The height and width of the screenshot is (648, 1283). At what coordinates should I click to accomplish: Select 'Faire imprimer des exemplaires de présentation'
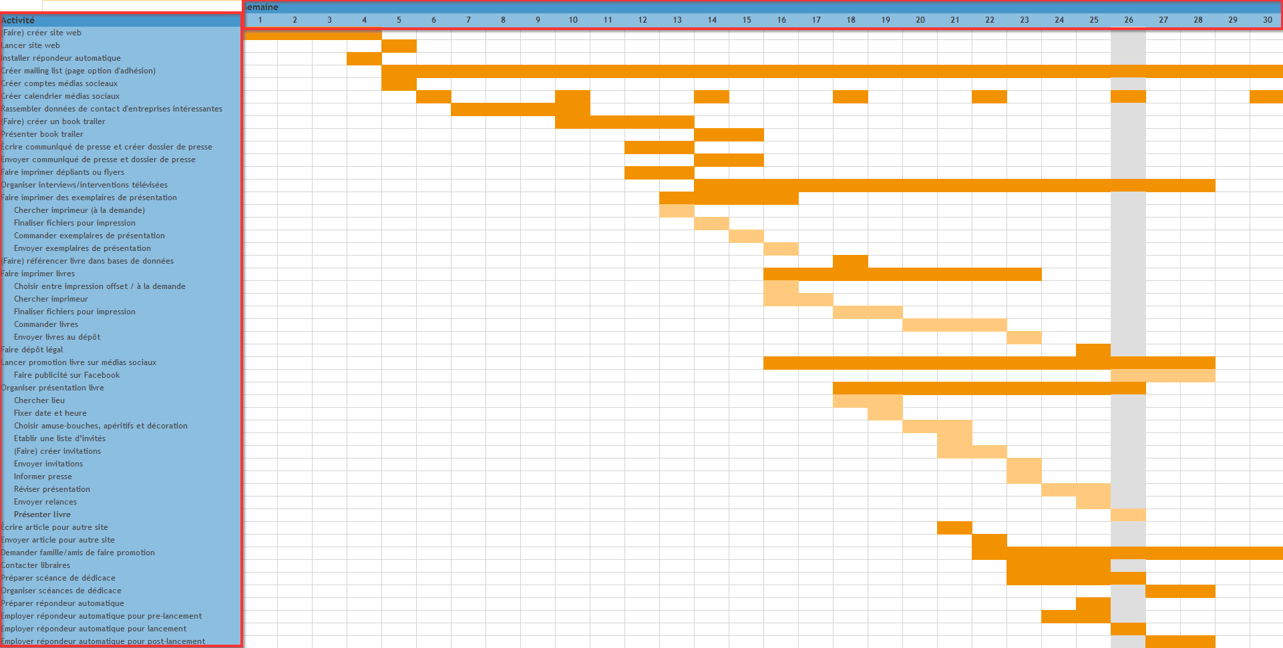click(x=121, y=198)
